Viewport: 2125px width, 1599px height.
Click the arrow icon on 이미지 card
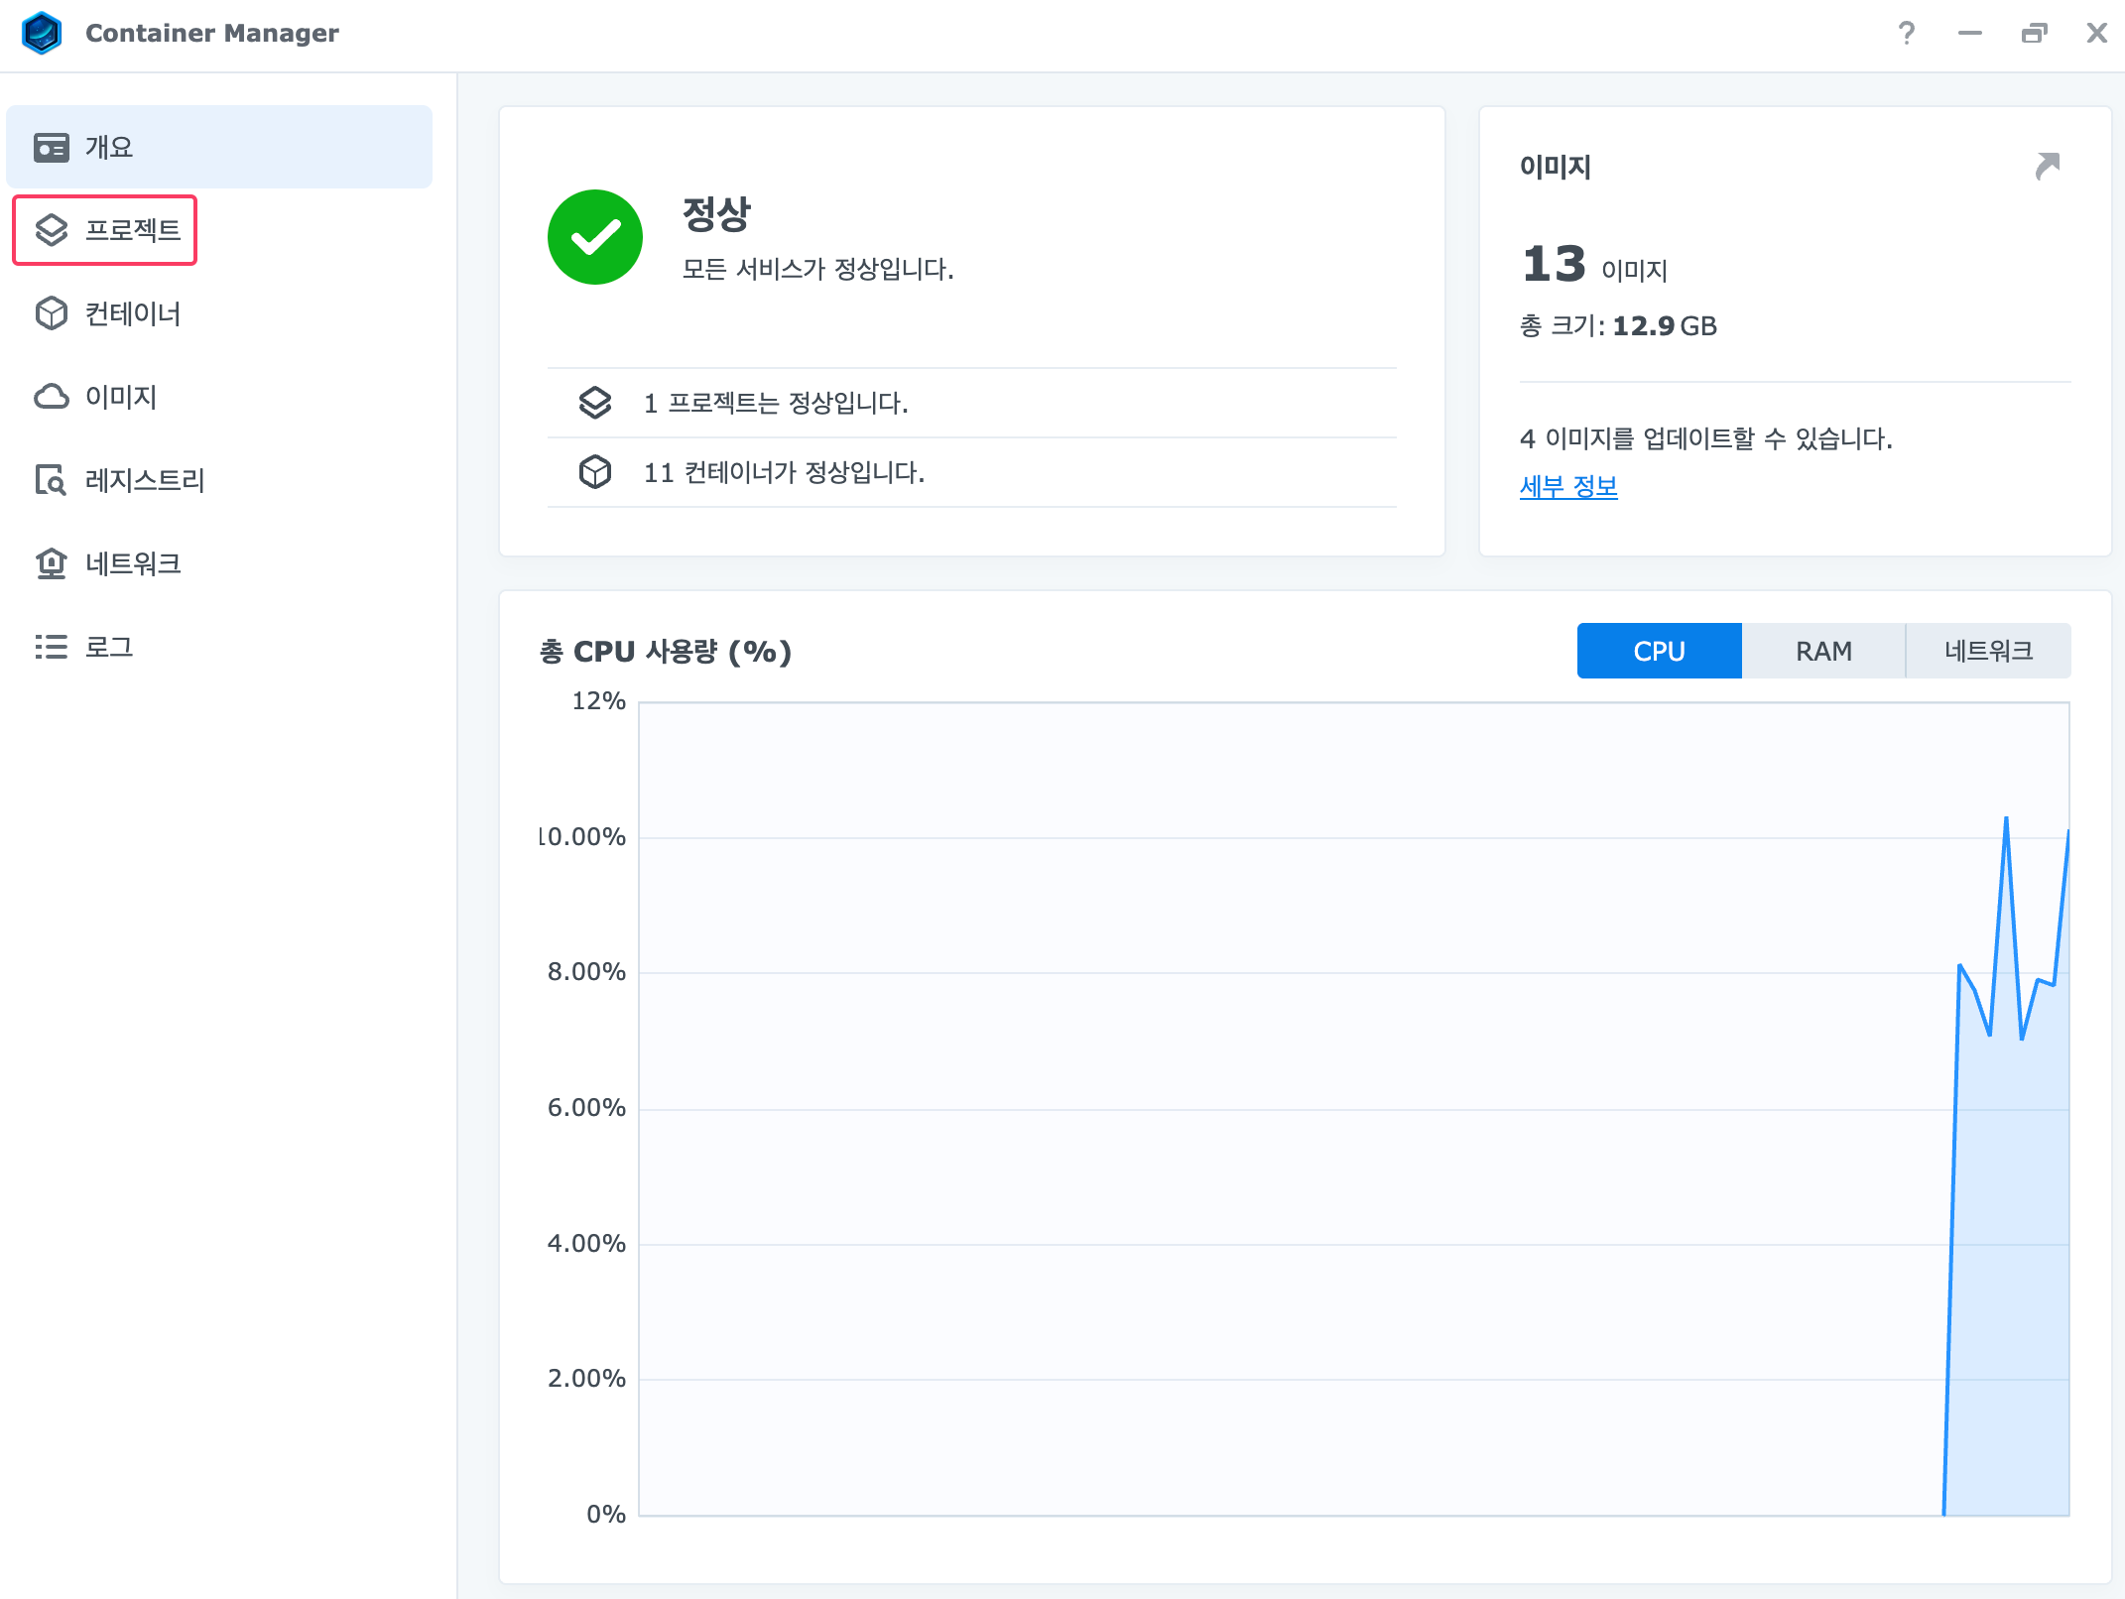[x=2047, y=166]
